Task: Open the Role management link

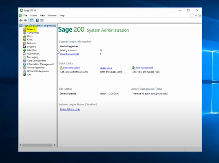Action: (144, 68)
